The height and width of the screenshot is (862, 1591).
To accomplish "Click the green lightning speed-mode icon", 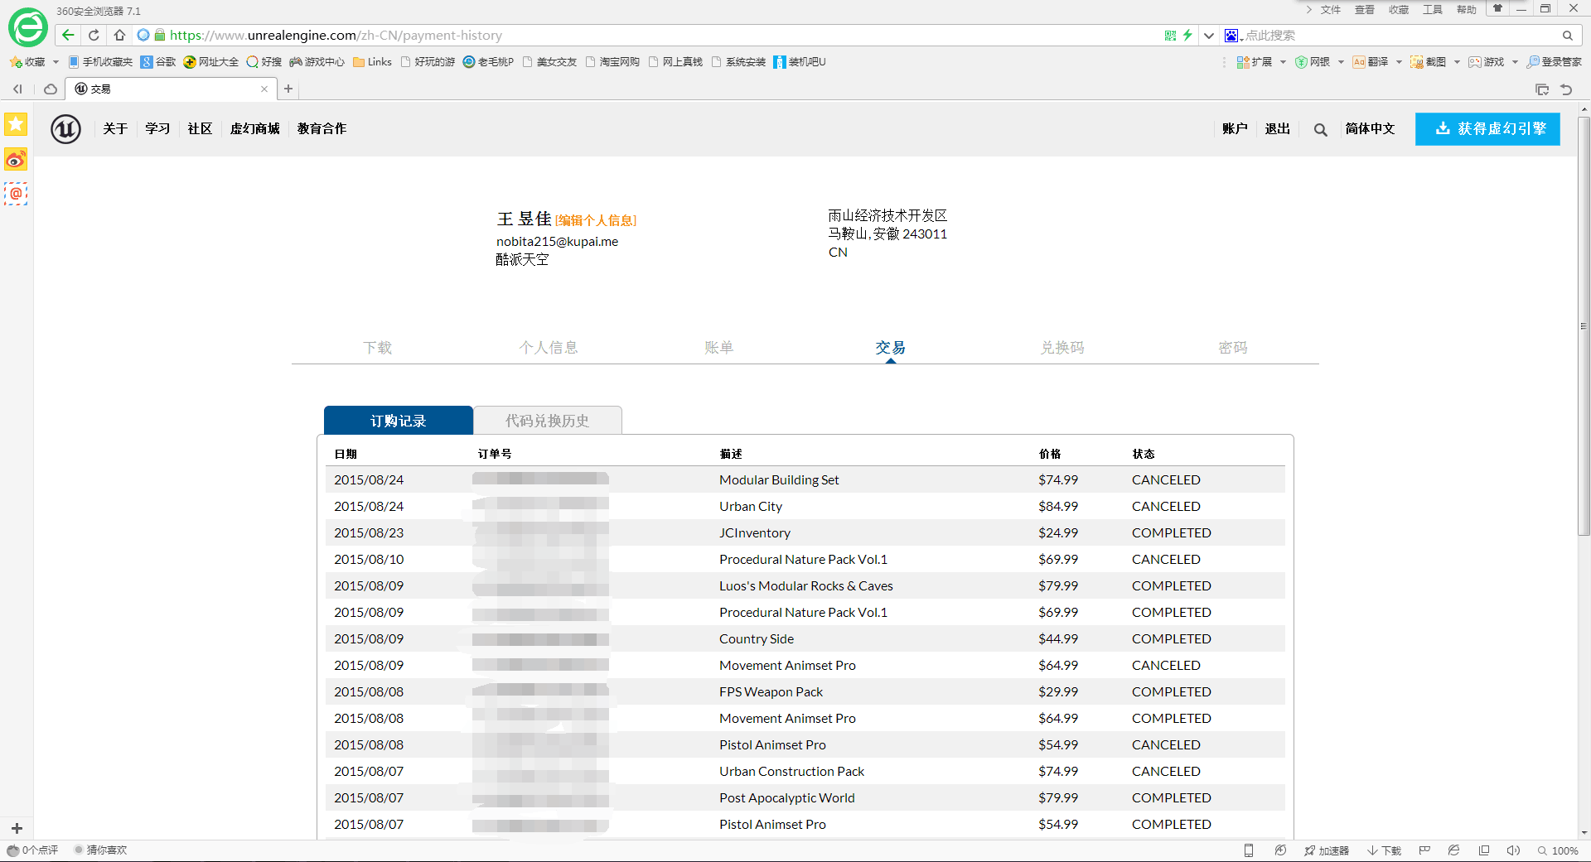I will point(1187,35).
